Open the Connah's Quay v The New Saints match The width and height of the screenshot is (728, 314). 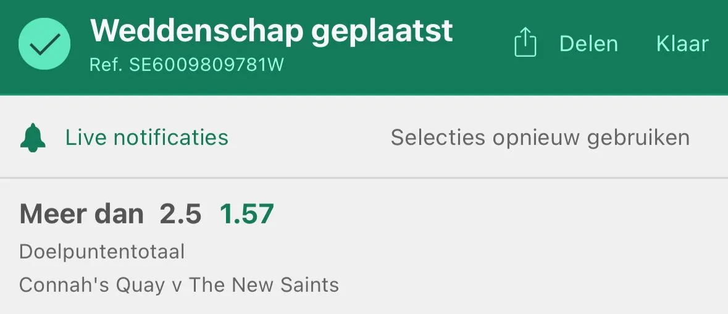click(x=179, y=285)
